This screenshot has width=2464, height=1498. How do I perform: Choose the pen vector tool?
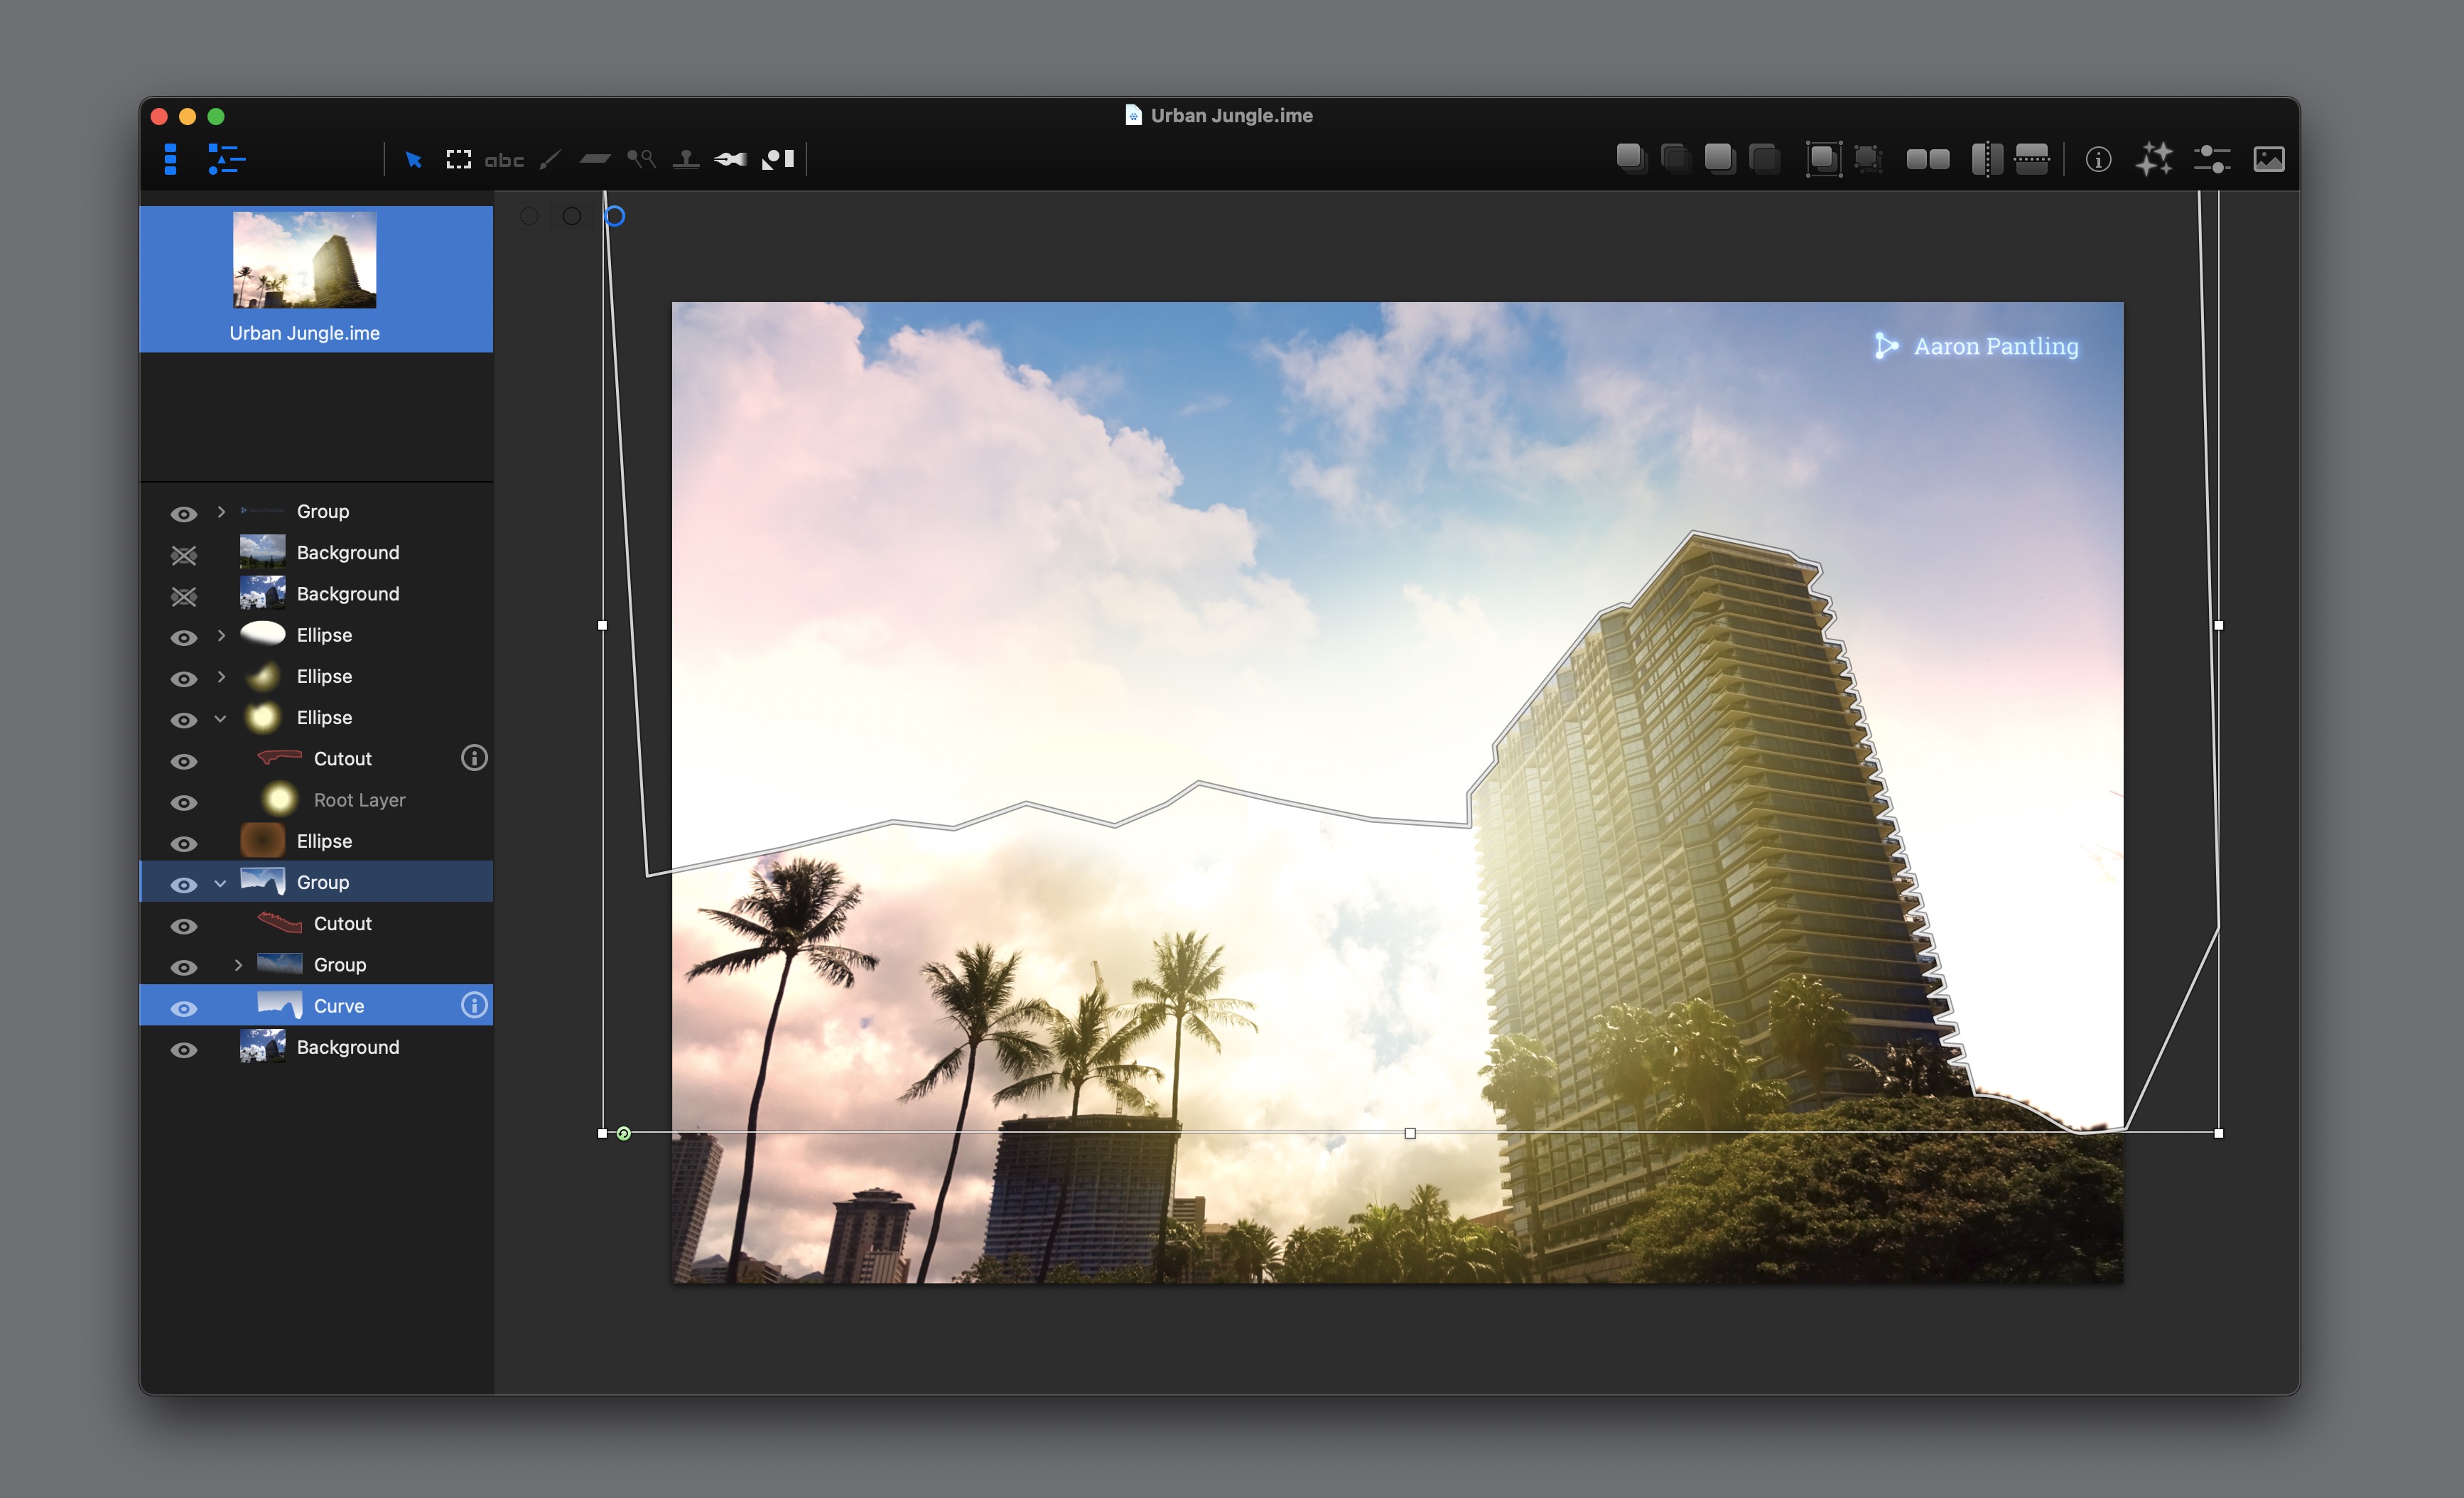[x=730, y=159]
